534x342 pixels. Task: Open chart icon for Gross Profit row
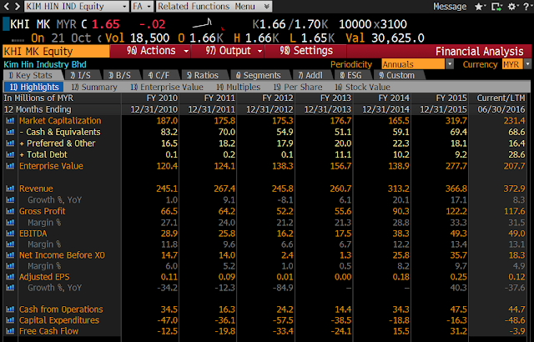10,211
